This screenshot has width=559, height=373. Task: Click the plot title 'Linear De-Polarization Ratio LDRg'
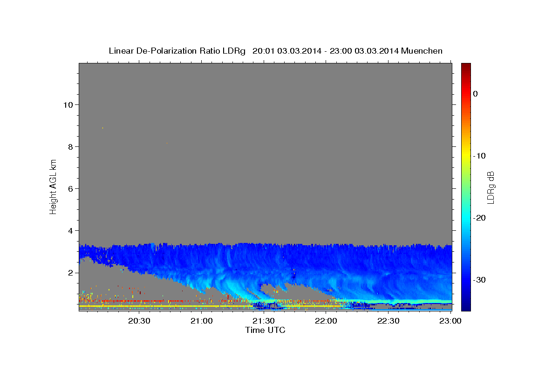point(177,51)
